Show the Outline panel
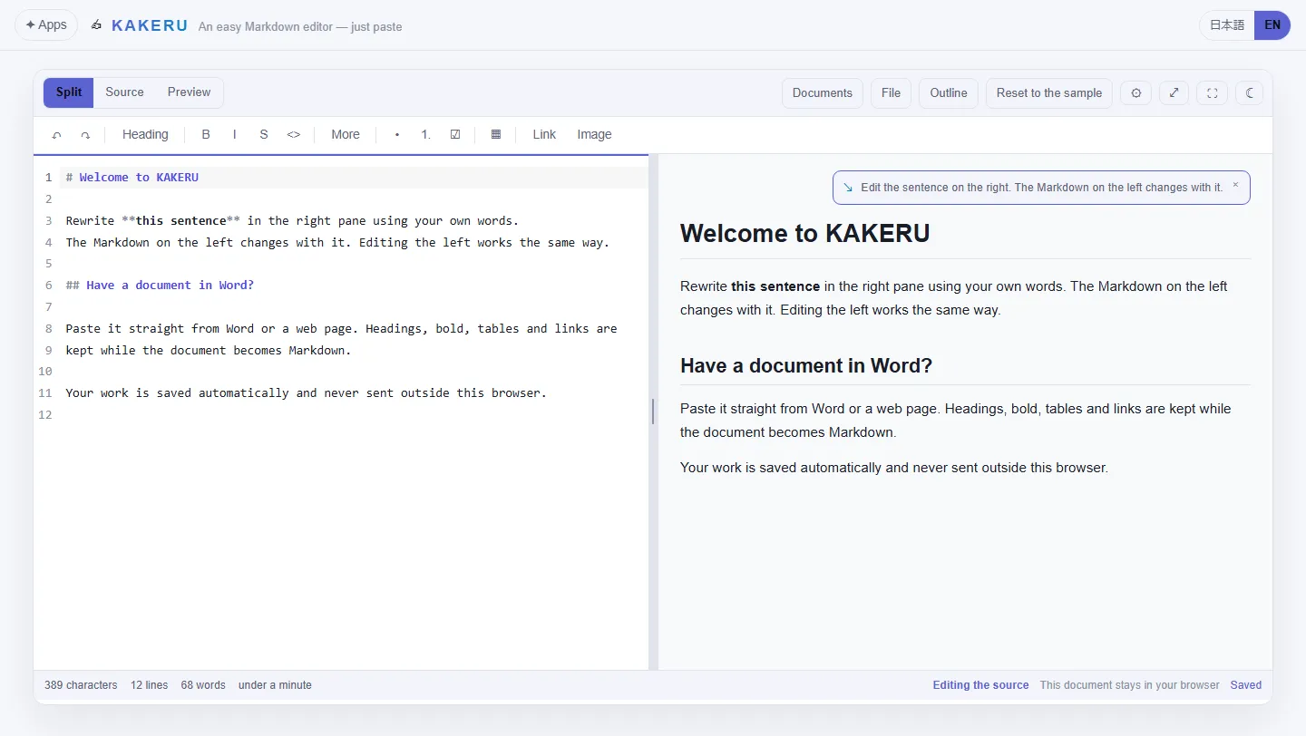 click(x=949, y=92)
